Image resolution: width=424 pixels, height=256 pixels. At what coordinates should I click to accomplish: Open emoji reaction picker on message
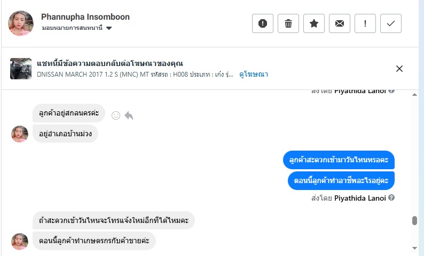[116, 115]
